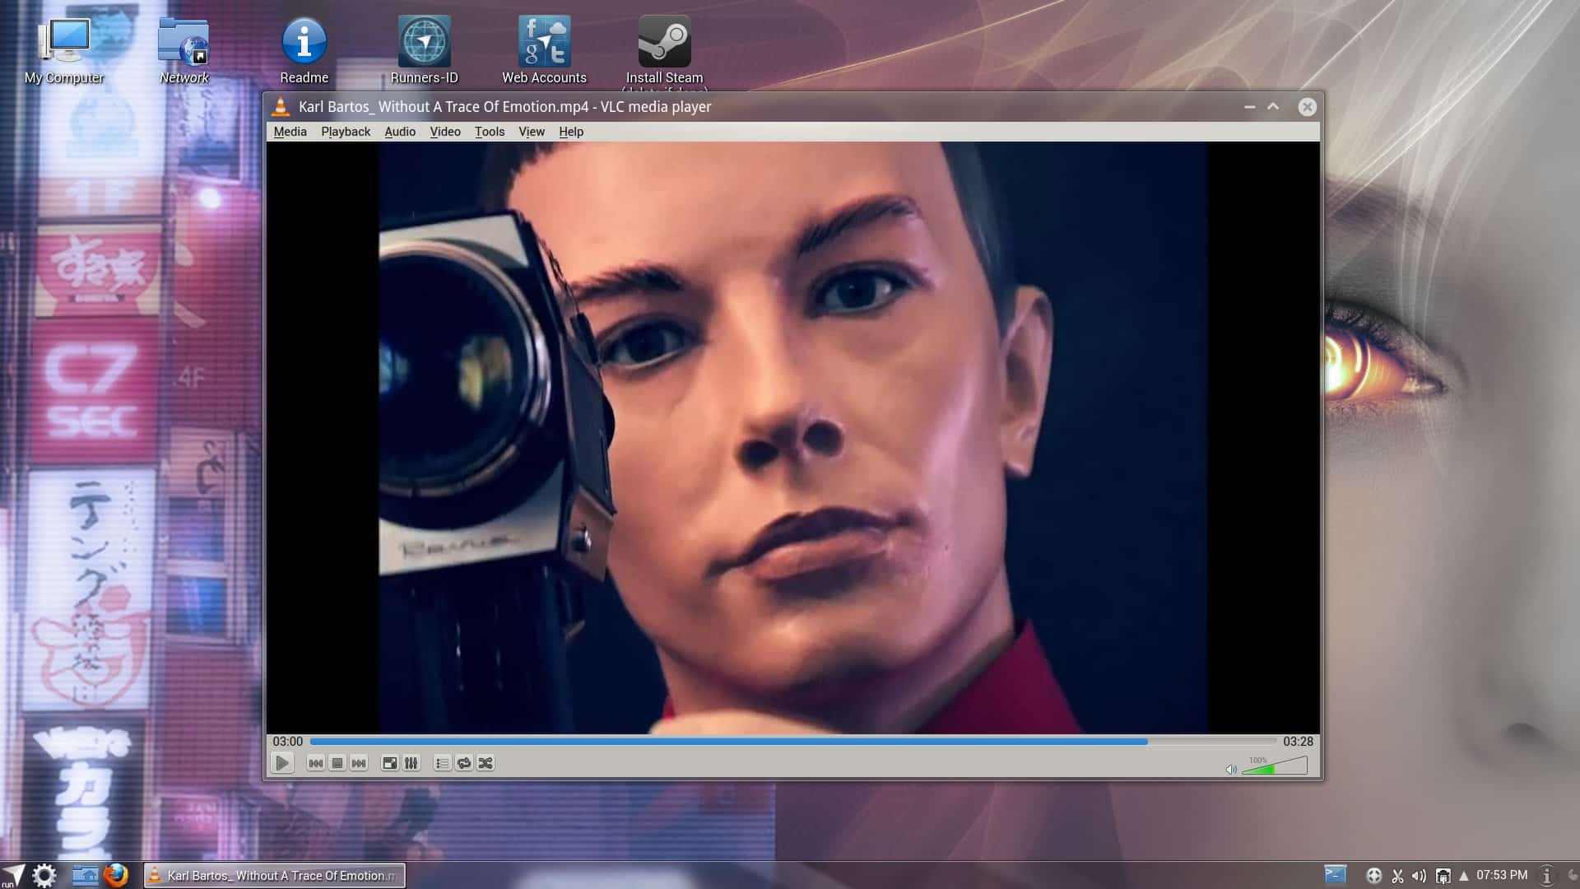The image size is (1580, 889).
Task: Toggle the playlist view button
Action: click(442, 764)
